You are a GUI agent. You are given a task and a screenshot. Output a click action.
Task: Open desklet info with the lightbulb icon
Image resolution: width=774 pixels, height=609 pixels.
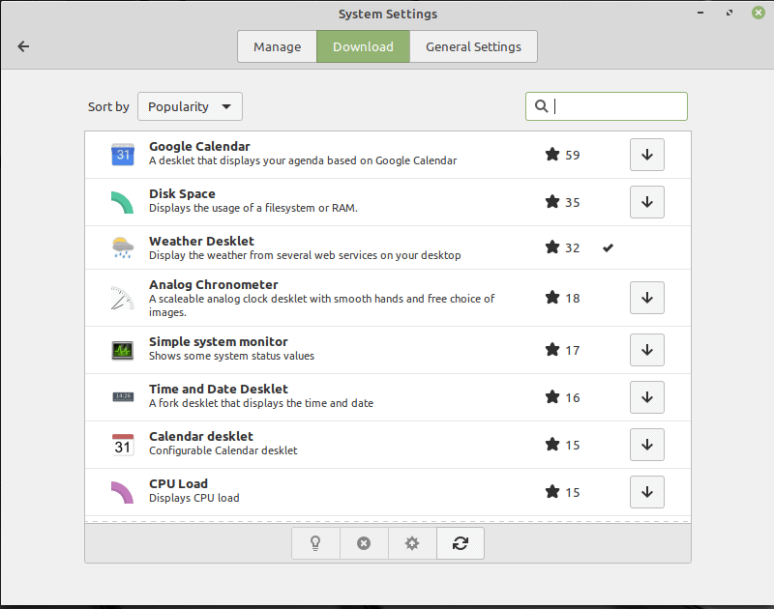click(x=315, y=543)
